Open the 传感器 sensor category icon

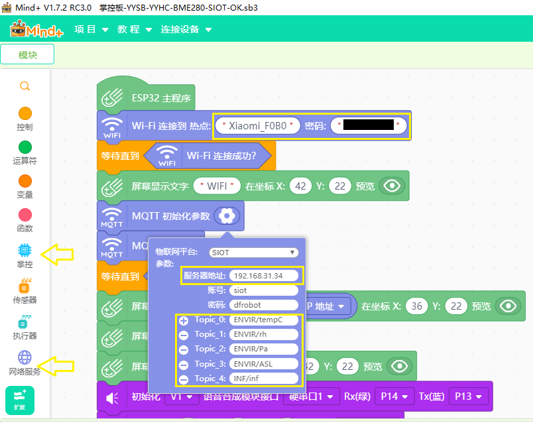(x=25, y=286)
